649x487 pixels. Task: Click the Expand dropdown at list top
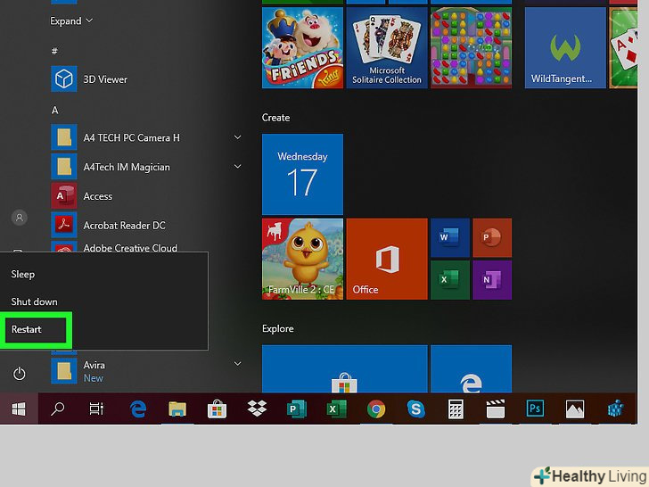71,21
